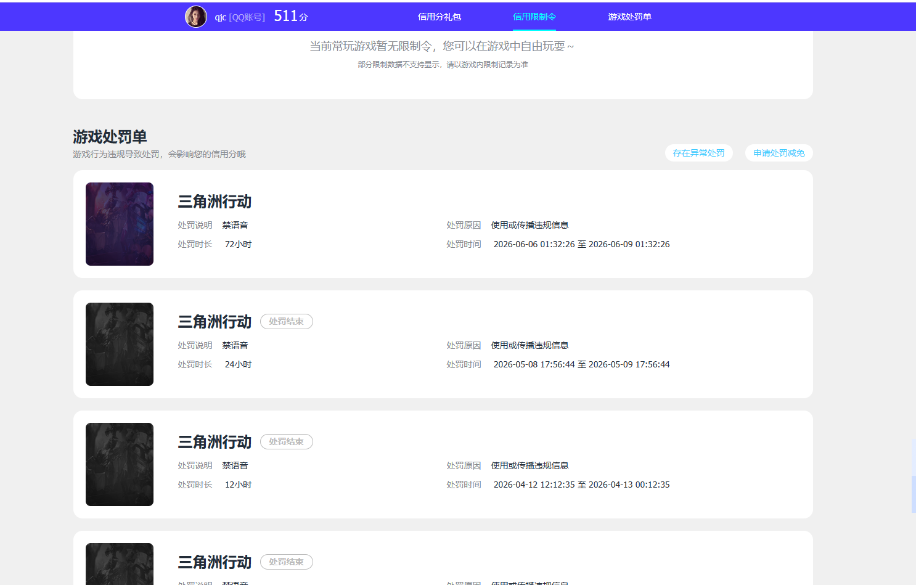Click 处罚结束 badge on the 24小时 card
The height and width of the screenshot is (585, 916).
click(287, 321)
